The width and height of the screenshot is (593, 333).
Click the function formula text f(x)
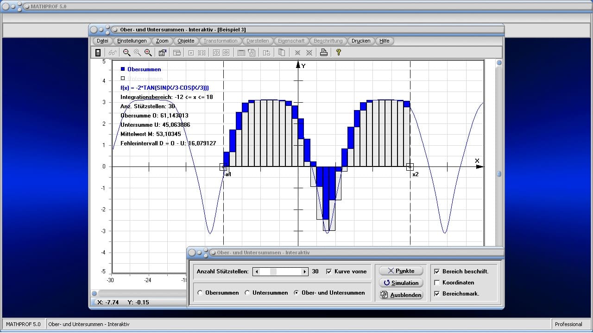(164, 87)
